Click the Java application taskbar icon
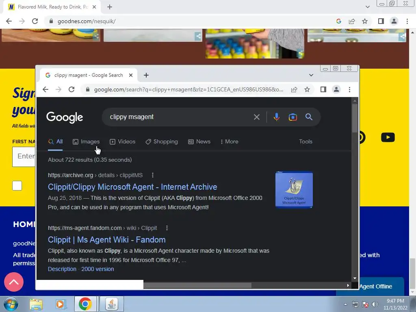 coord(112,304)
